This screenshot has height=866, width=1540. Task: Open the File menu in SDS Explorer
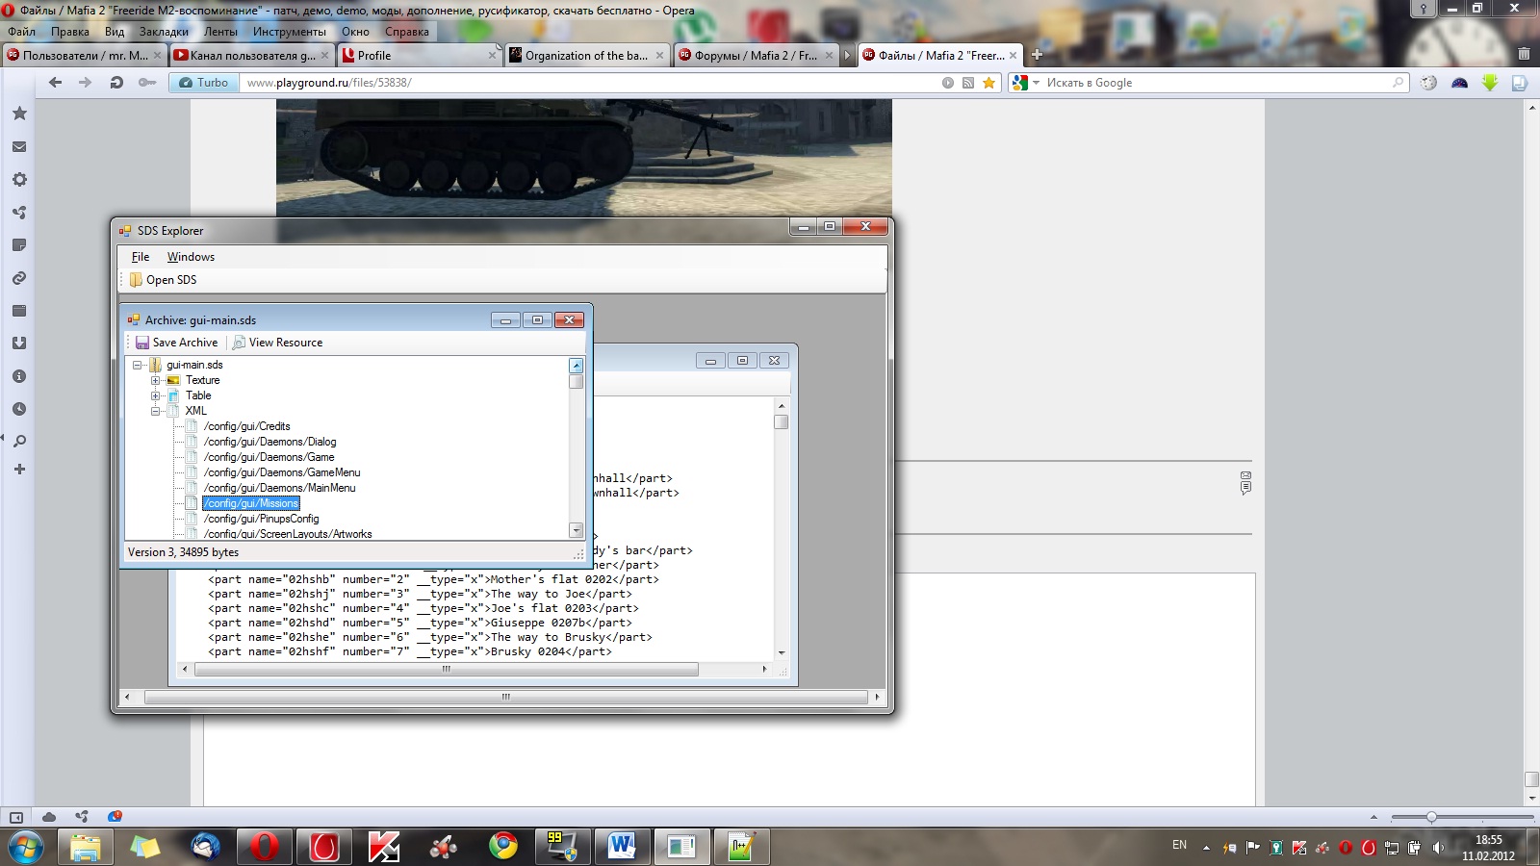[x=141, y=257]
